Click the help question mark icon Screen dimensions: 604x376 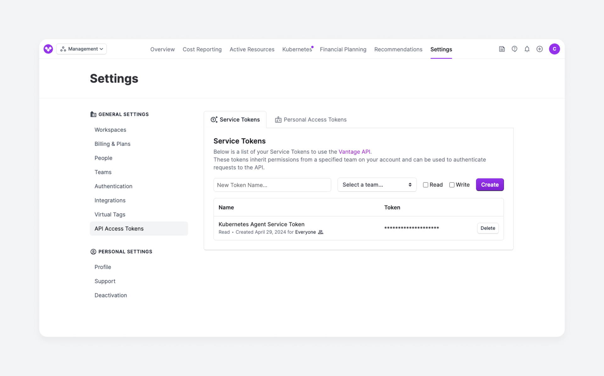pos(514,49)
